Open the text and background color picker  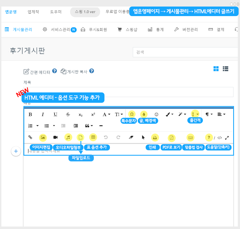(x=144, y=114)
